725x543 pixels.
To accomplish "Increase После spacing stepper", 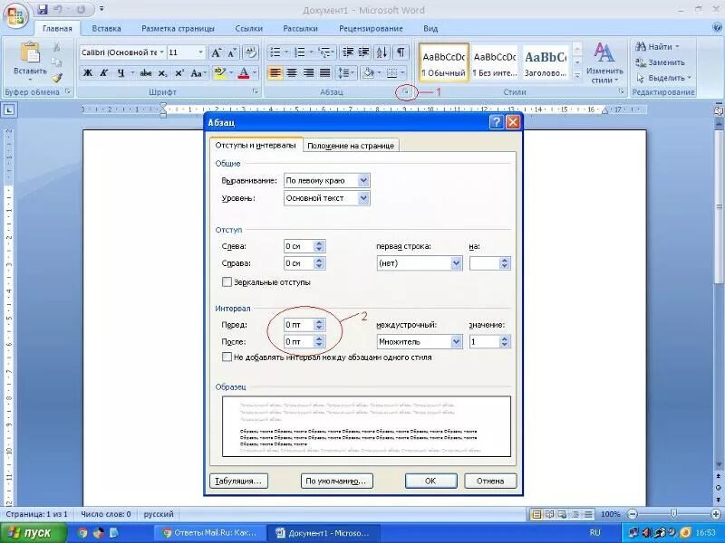I will [x=319, y=338].
